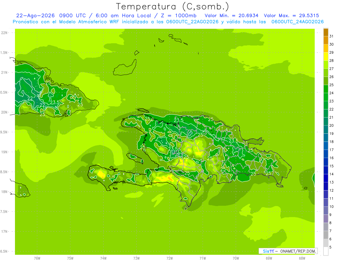Viewport: 339px width, 262px height.
Task: Click the colorbar label "12"
Action: pos(332,190)
